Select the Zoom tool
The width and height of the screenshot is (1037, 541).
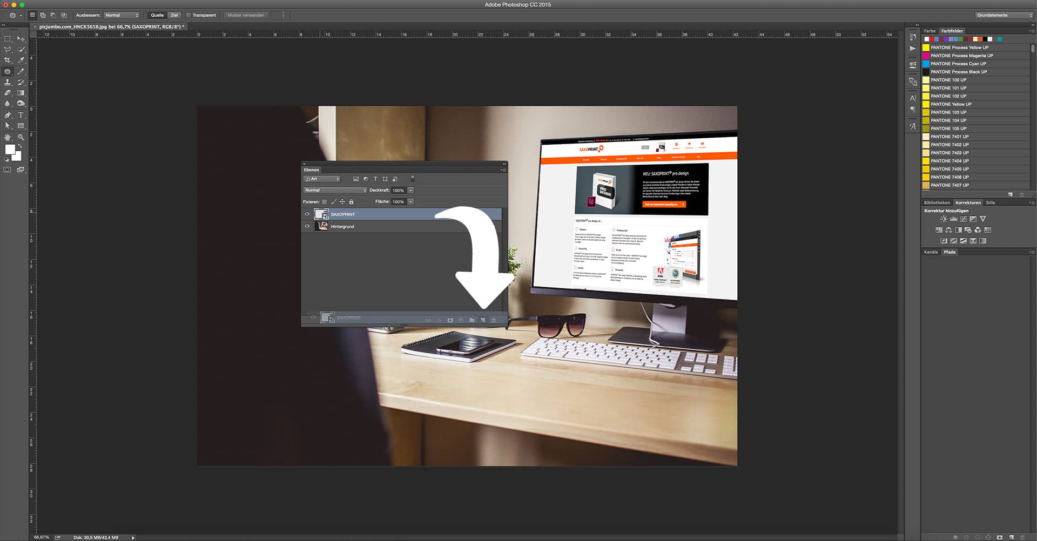tap(21, 137)
